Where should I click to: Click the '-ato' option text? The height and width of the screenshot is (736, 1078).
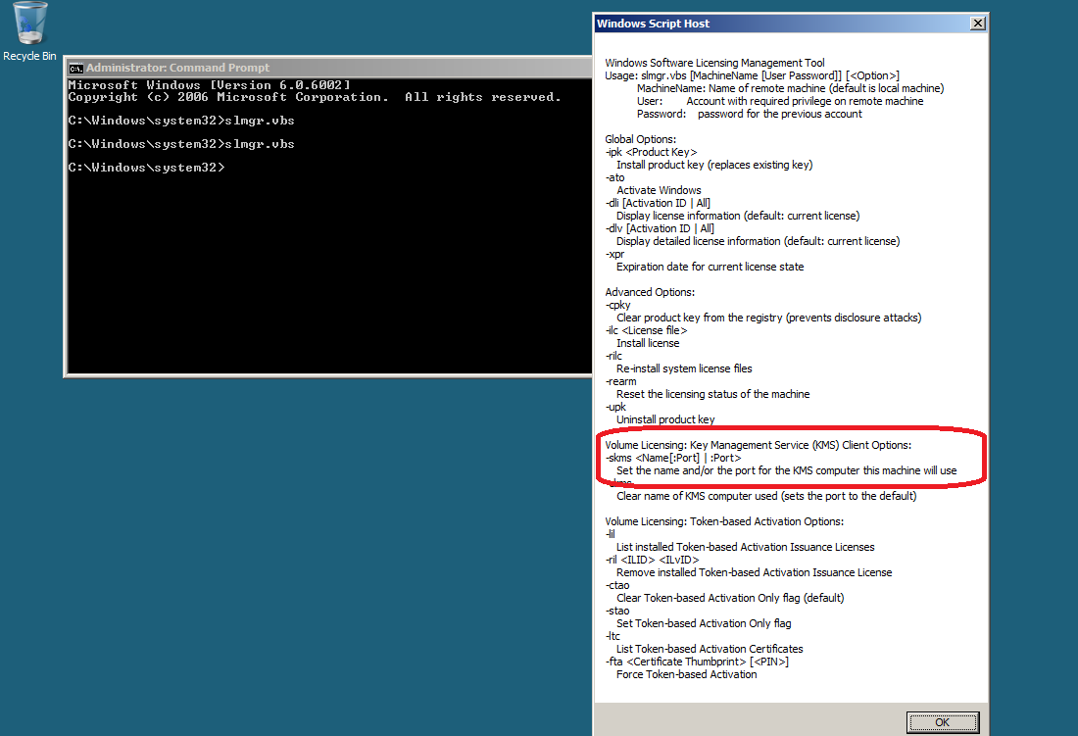click(614, 177)
